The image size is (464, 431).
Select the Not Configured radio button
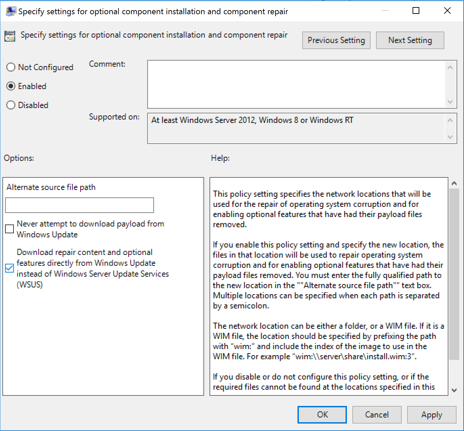(11, 67)
